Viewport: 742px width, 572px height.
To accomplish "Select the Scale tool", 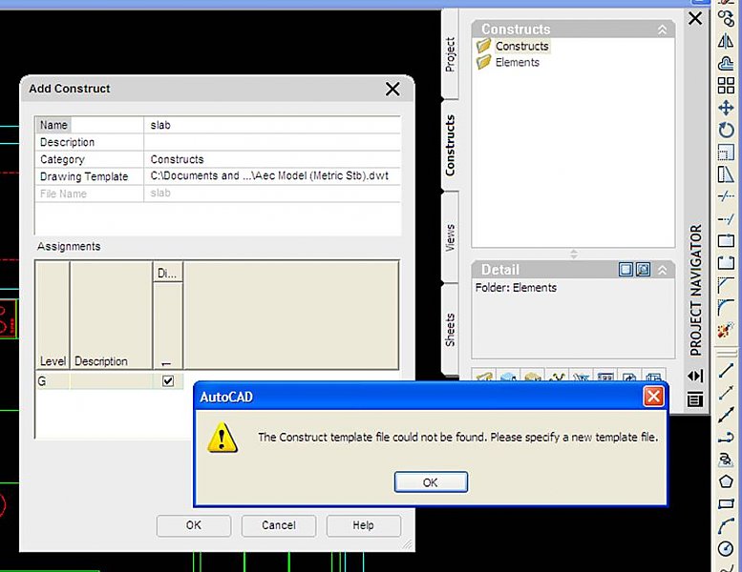I will coord(726,153).
